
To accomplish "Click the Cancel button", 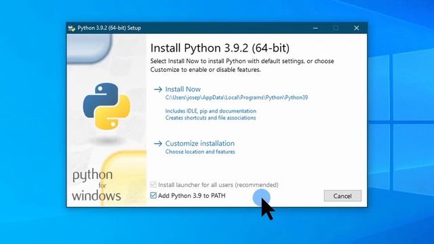I will click(x=342, y=196).
